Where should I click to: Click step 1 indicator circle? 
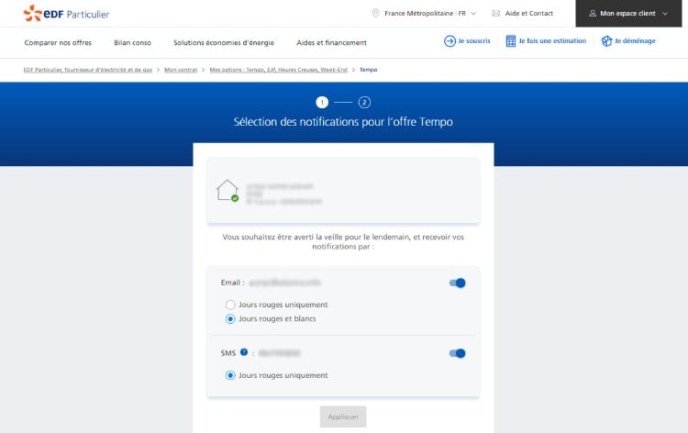pos(322,102)
